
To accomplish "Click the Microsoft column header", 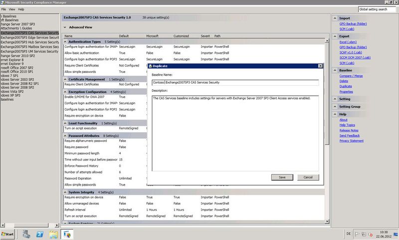I will [x=153, y=36].
